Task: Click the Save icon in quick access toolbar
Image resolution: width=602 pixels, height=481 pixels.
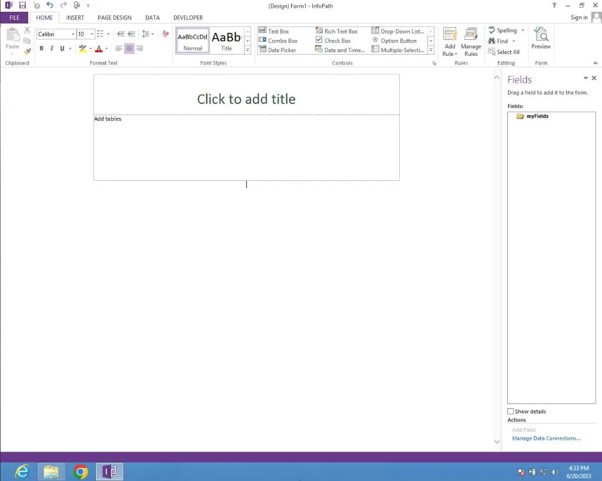Action: point(22,5)
